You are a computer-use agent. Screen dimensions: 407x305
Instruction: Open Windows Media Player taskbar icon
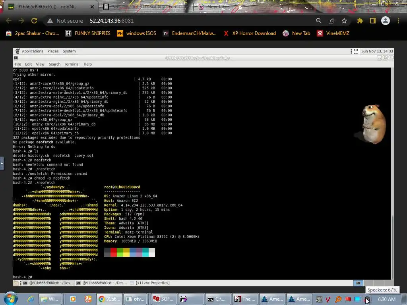pyautogui.click(x=73, y=299)
